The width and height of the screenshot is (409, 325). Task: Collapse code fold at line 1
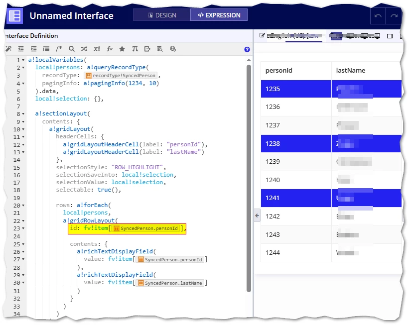(23, 60)
